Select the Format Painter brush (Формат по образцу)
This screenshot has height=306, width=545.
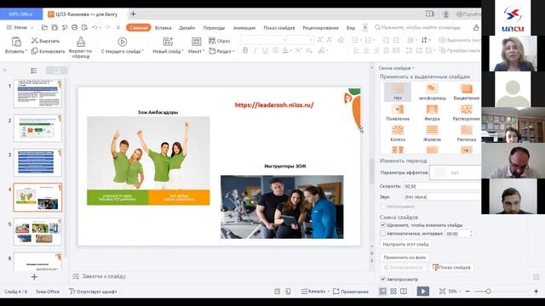(81, 42)
